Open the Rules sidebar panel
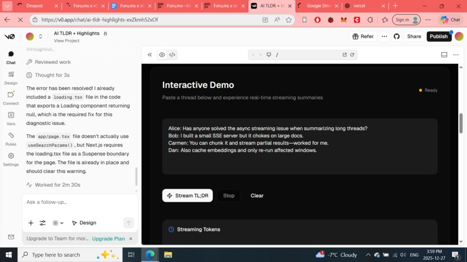 click(x=11, y=139)
